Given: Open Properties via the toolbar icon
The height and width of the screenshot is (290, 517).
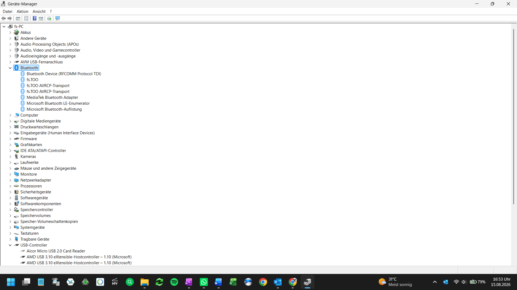Looking at the screenshot, I should 26,18.
